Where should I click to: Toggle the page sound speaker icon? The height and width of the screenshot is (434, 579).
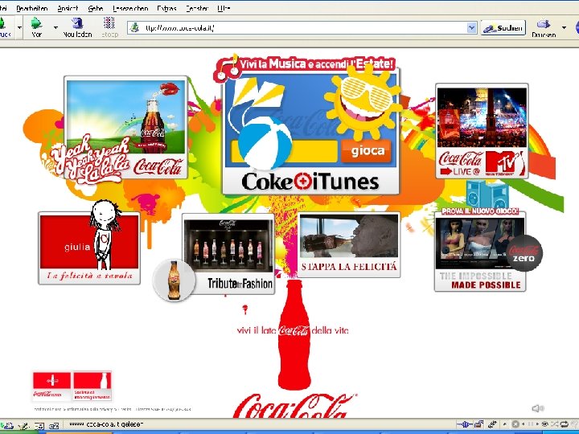point(538,408)
